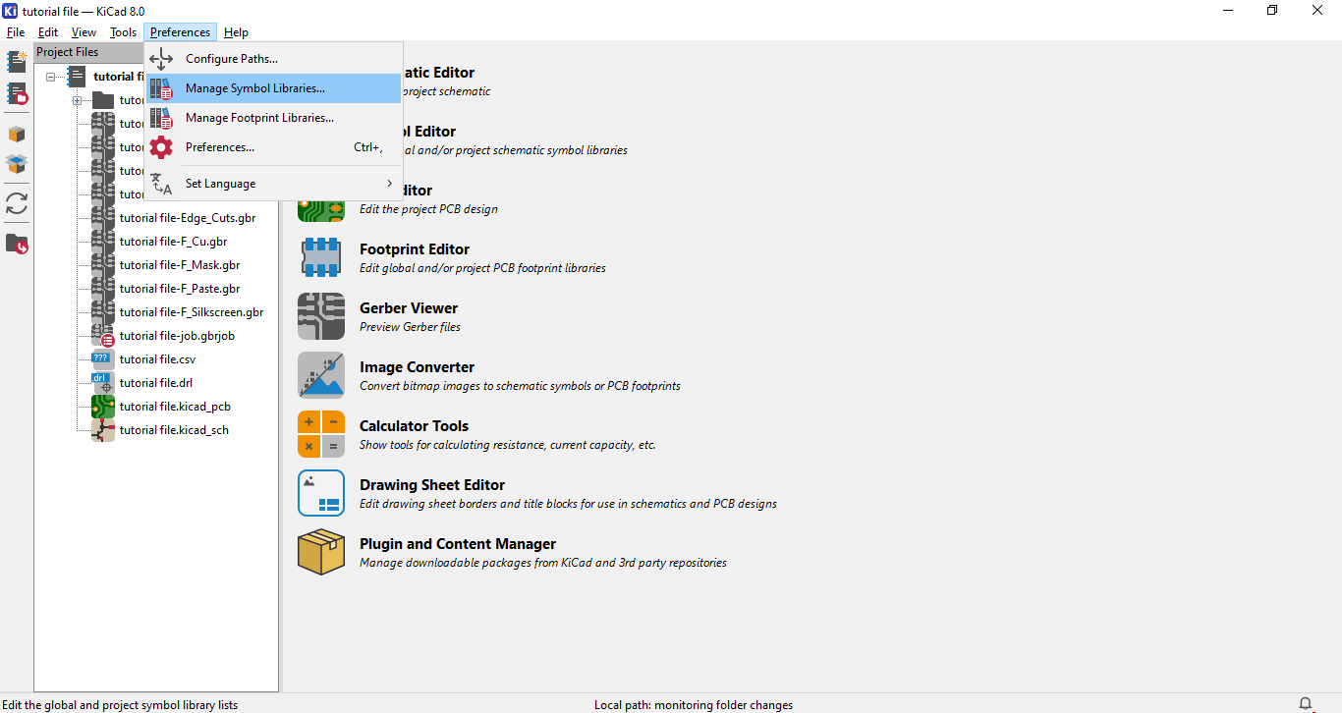Close the open Preferences menu

click(180, 32)
